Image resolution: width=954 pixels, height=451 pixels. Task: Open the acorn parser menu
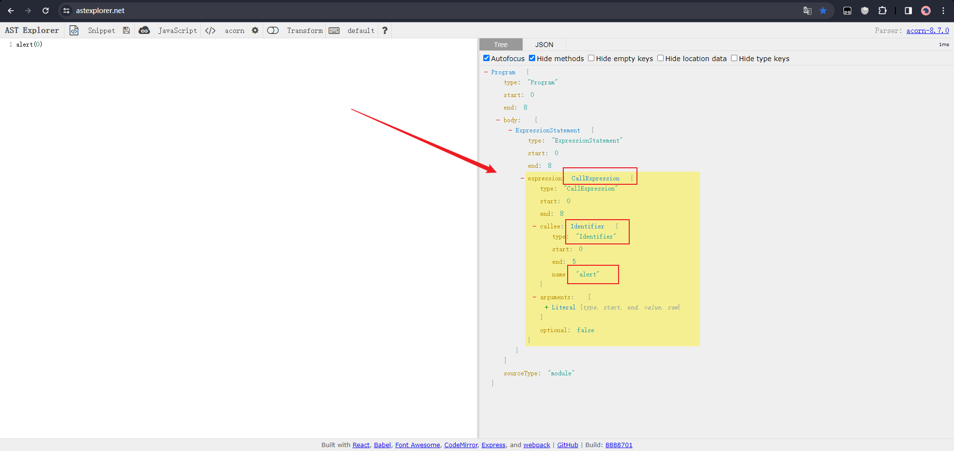(x=235, y=31)
